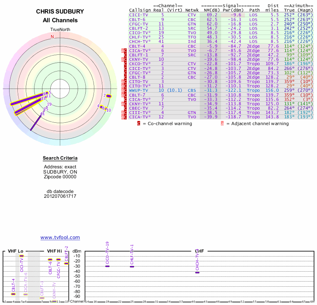Click the co-channel warning legend icon
Screen dimensions: 317x305
(139, 124)
